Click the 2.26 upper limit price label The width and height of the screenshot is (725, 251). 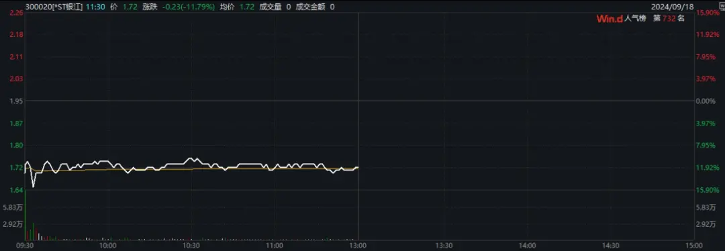pyautogui.click(x=17, y=13)
